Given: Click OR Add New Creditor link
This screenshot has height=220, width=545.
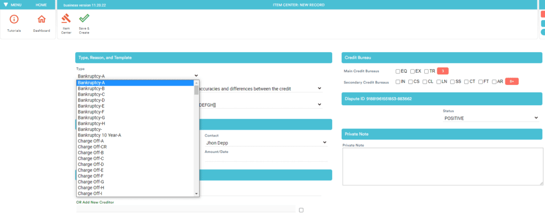Looking at the screenshot, I should [95, 202].
